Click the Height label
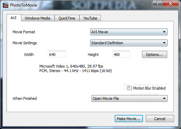Image resolution: width=181 pixels, height=129 pixels. click(x=93, y=55)
